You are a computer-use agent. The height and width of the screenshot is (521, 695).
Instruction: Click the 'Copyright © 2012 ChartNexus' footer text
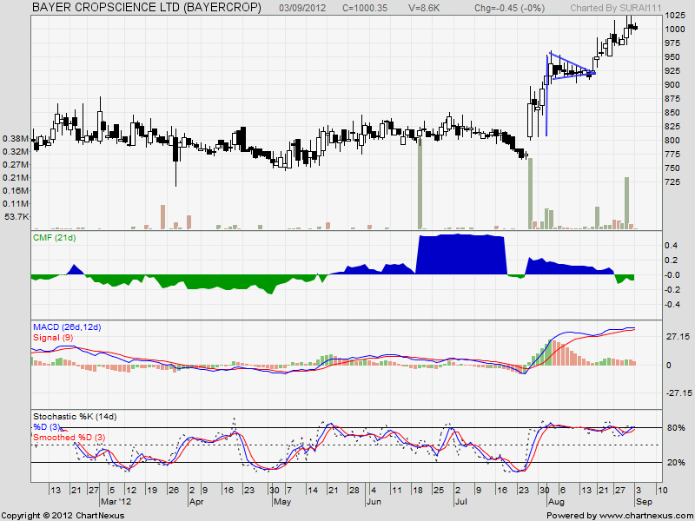click(x=63, y=516)
